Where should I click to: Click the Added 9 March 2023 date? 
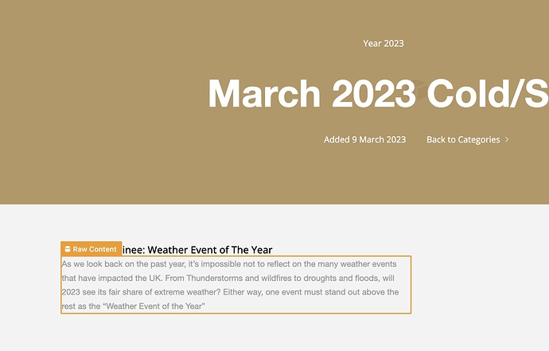pos(364,139)
